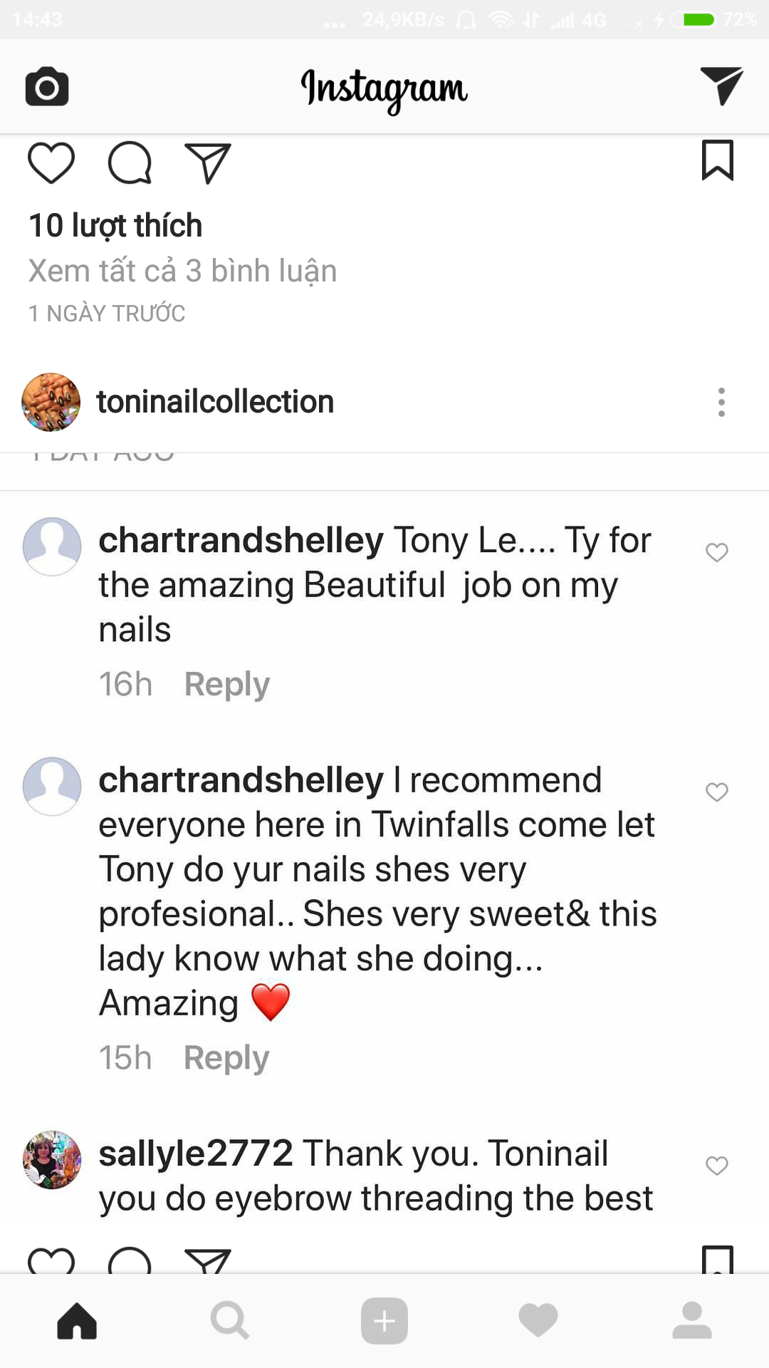Like the 'Tony Le.... Ty for' comment

(x=716, y=552)
